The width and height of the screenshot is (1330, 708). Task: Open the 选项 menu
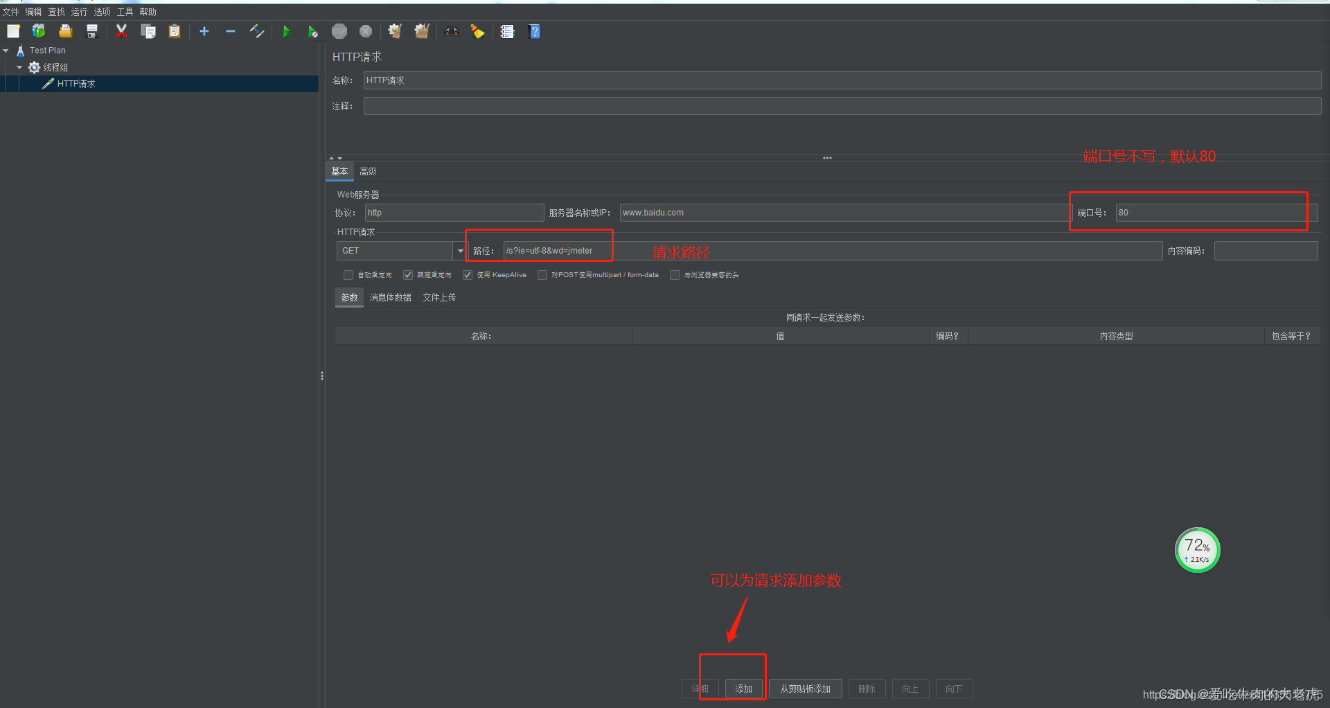pos(103,12)
